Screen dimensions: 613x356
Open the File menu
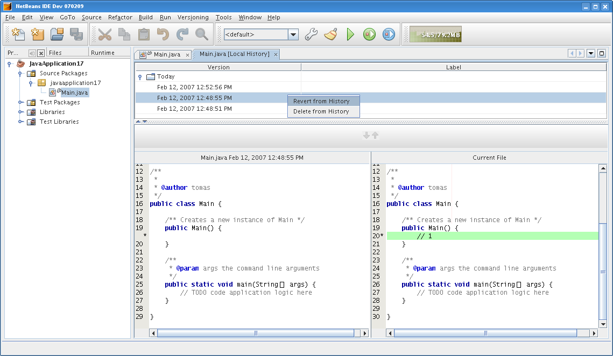pos(10,17)
